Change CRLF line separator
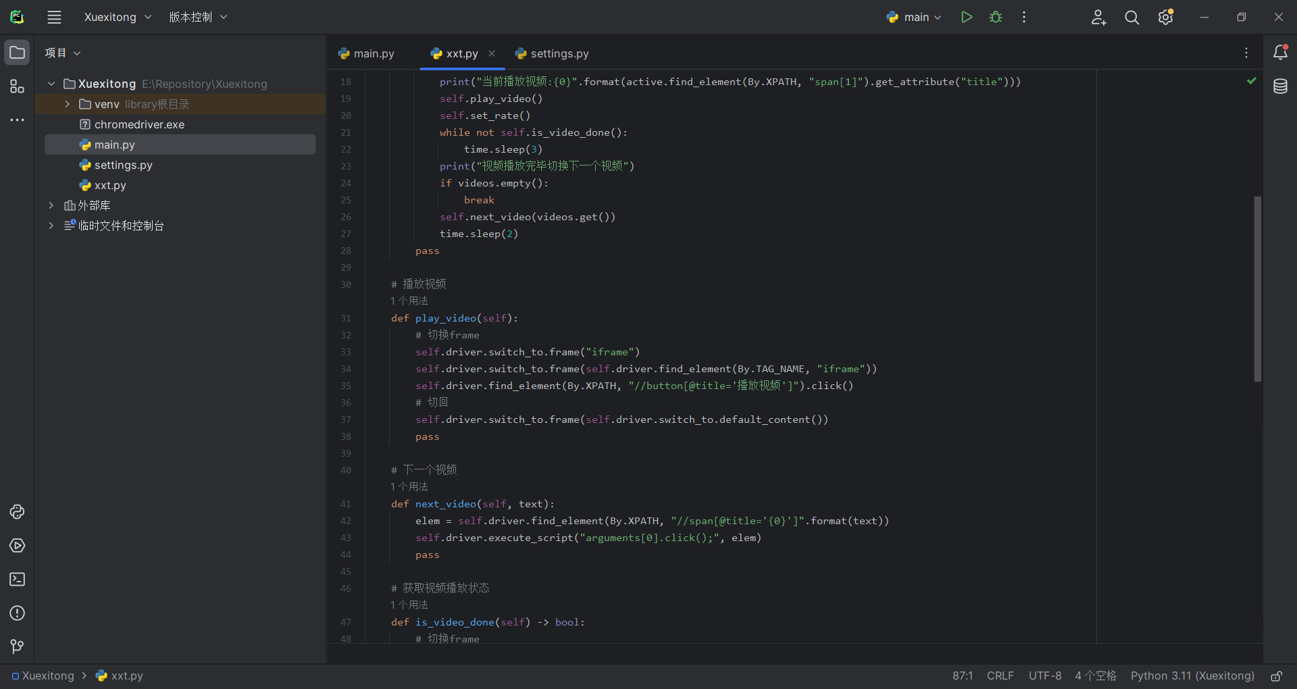 coord(1000,676)
